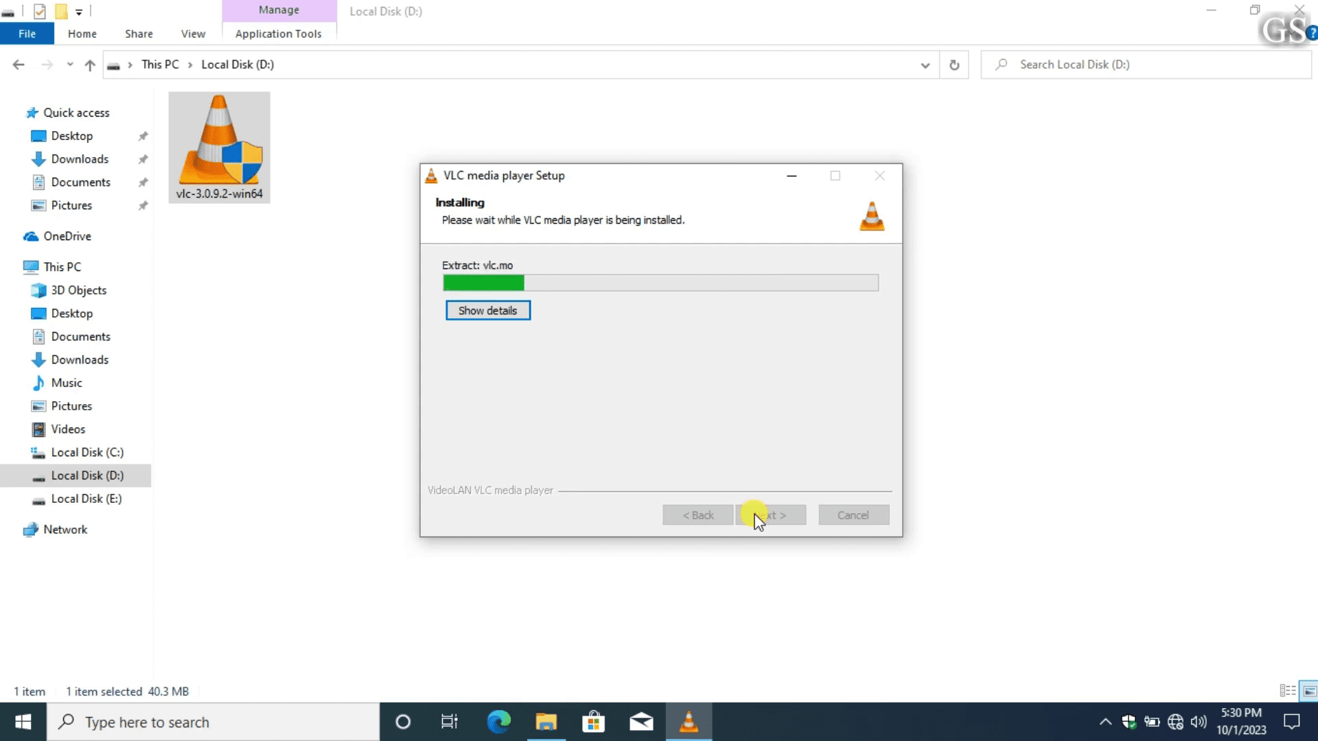Screen dimensions: 1318x741
Task: Open Local Disk (C:) in sidebar
Action: click(x=87, y=453)
